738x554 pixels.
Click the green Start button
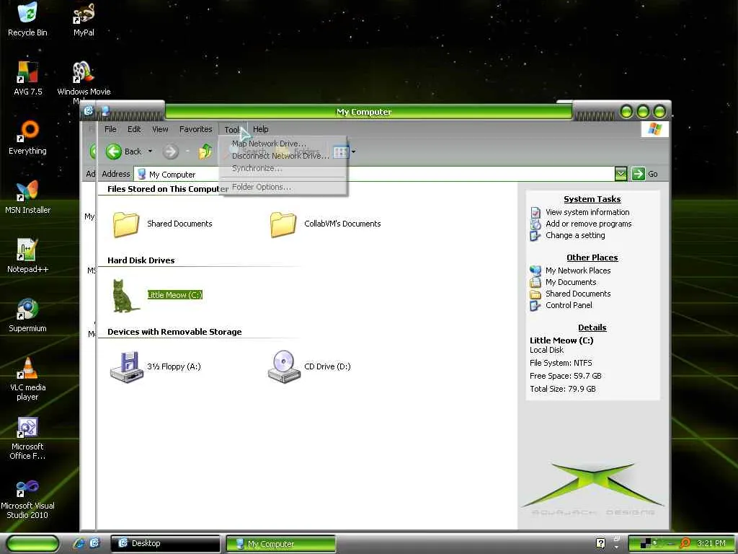tap(32, 544)
